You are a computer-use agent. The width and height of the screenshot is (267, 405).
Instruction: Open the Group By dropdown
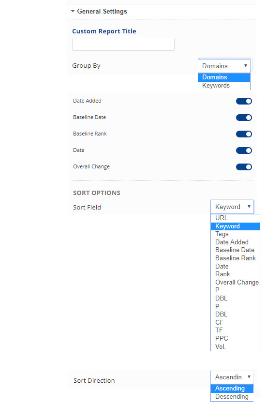[x=224, y=66]
